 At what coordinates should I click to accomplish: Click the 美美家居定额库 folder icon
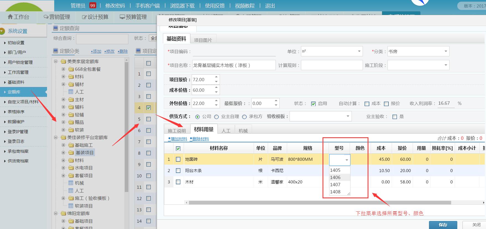pos(63,61)
